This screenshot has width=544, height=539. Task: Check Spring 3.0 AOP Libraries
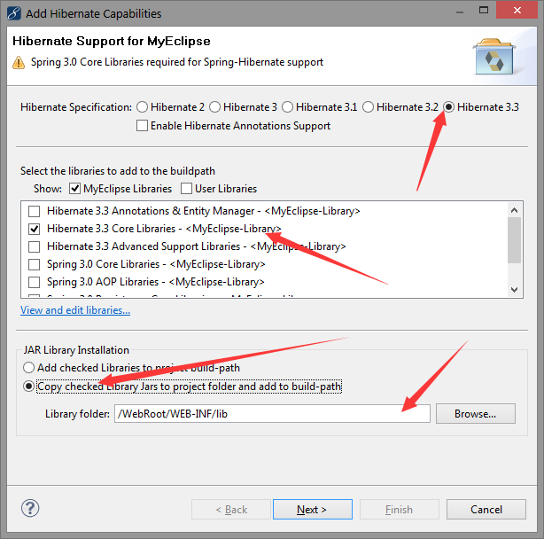pyautogui.click(x=34, y=282)
